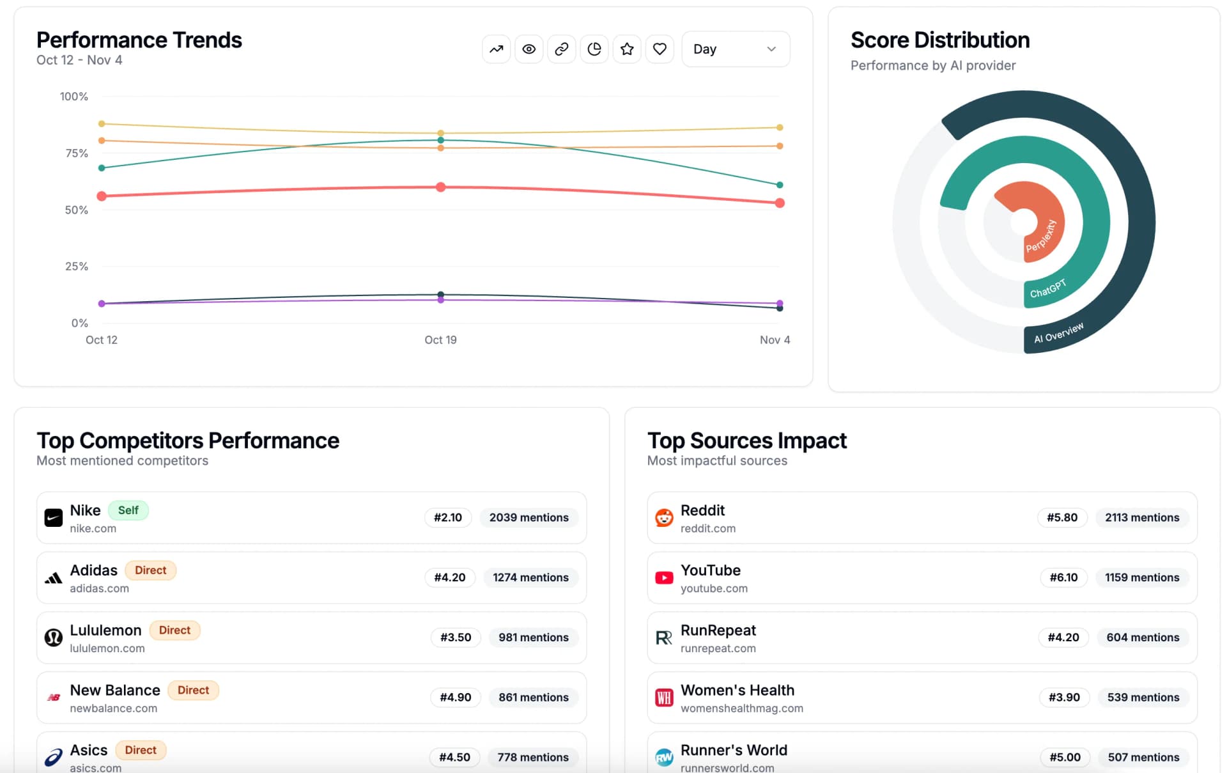Viewport: 1227px width, 773px height.
Task: Open the lululemon.com link
Action: 107,648
